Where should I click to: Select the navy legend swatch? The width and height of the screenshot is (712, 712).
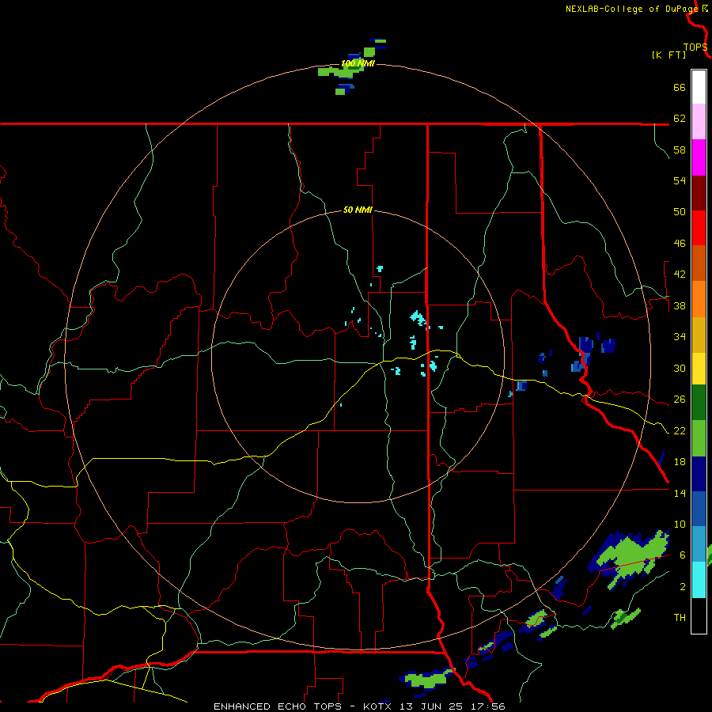click(699, 474)
